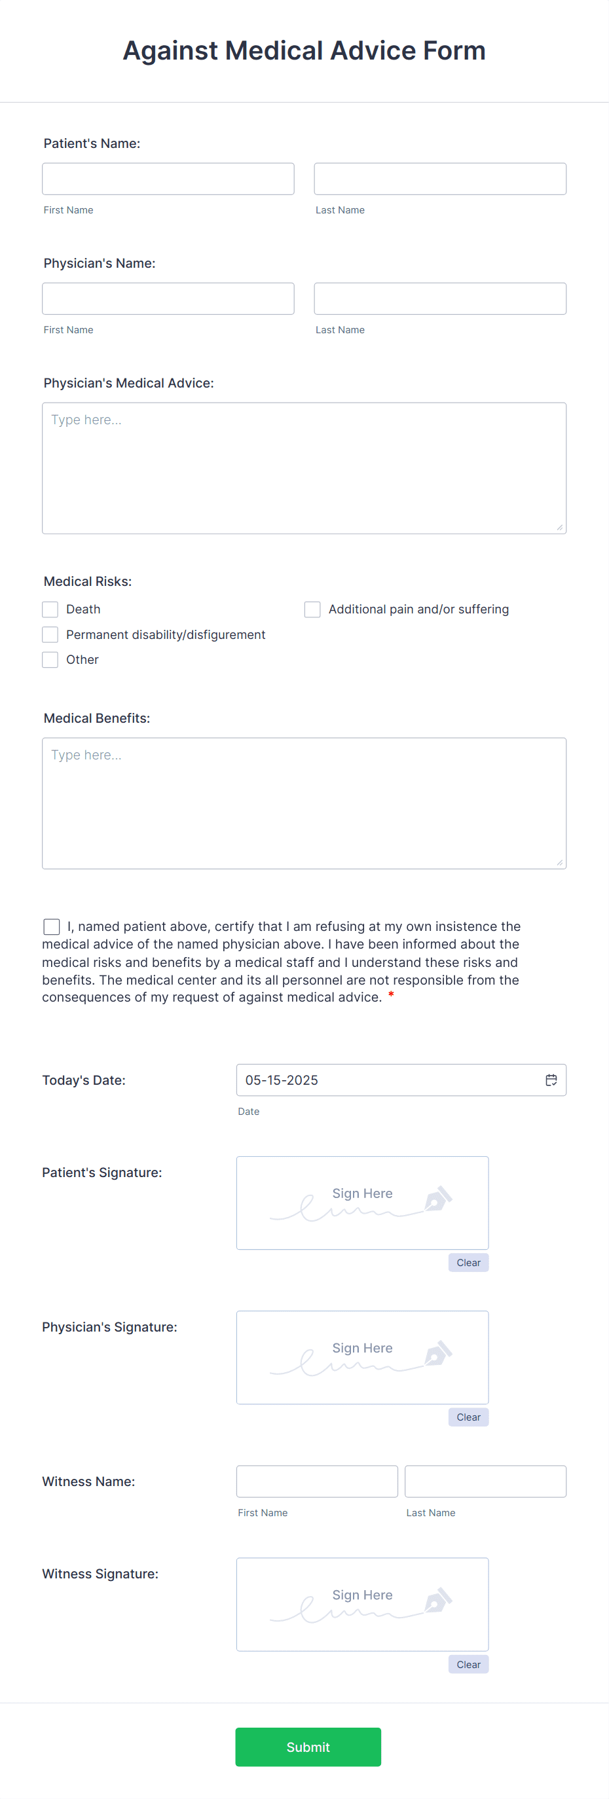Clear the Physician's Signature
This screenshot has height=1799, width=609.
pyautogui.click(x=468, y=1417)
